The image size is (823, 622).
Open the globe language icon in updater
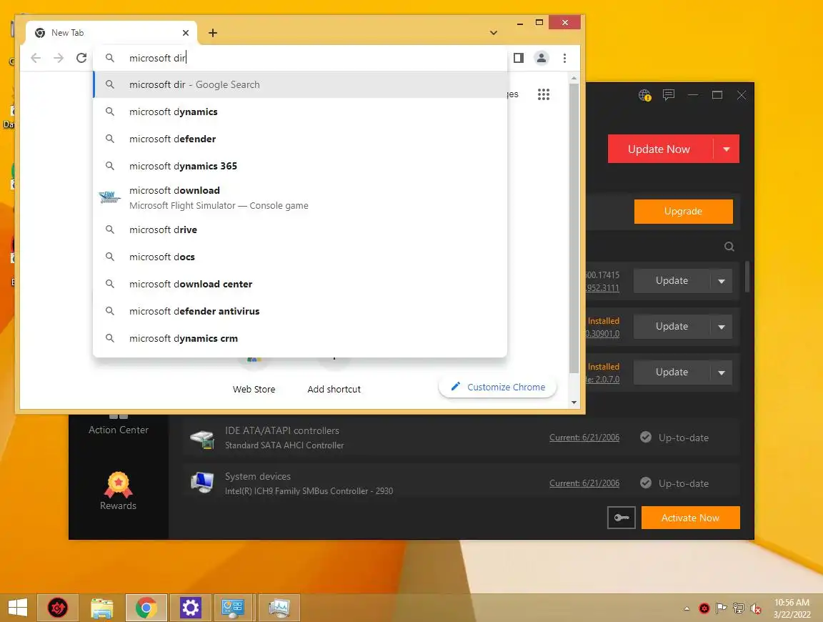click(644, 95)
